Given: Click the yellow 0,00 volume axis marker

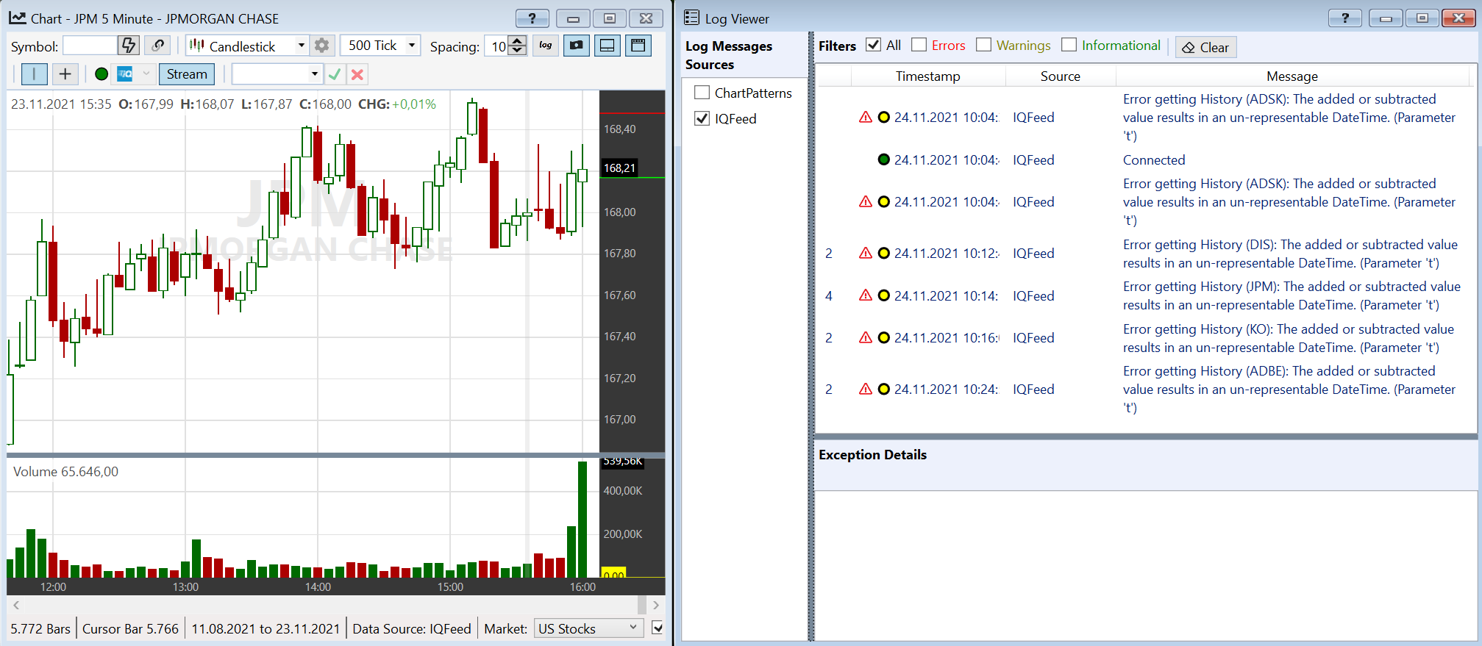Looking at the screenshot, I should pos(613,573).
